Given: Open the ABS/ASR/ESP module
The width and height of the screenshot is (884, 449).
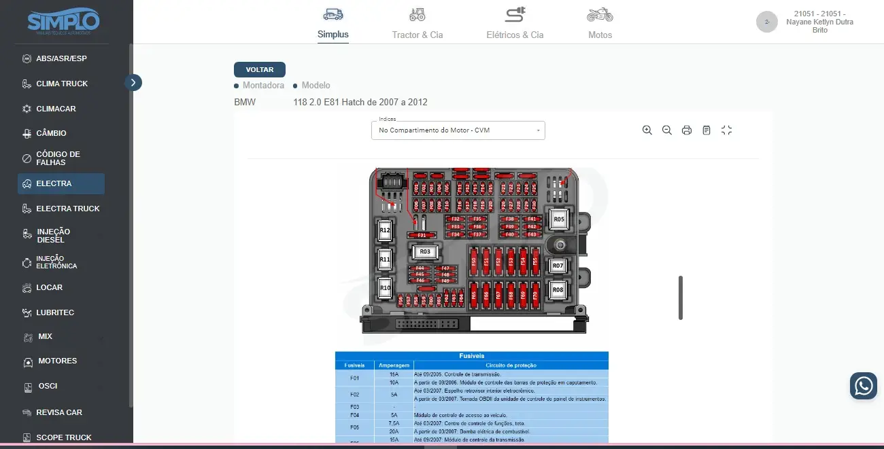Looking at the screenshot, I should point(61,58).
